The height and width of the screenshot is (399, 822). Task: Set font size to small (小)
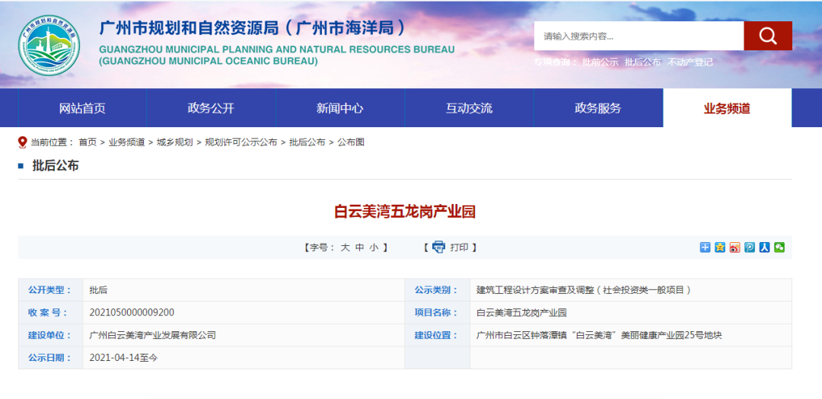[374, 247]
